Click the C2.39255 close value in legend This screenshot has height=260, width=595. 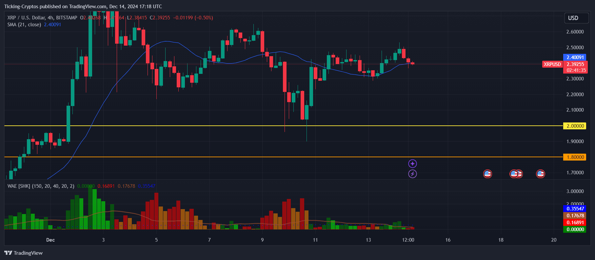pyautogui.click(x=160, y=18)
